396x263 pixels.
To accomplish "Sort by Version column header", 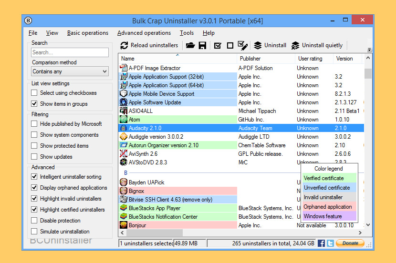I will [348, 59].
